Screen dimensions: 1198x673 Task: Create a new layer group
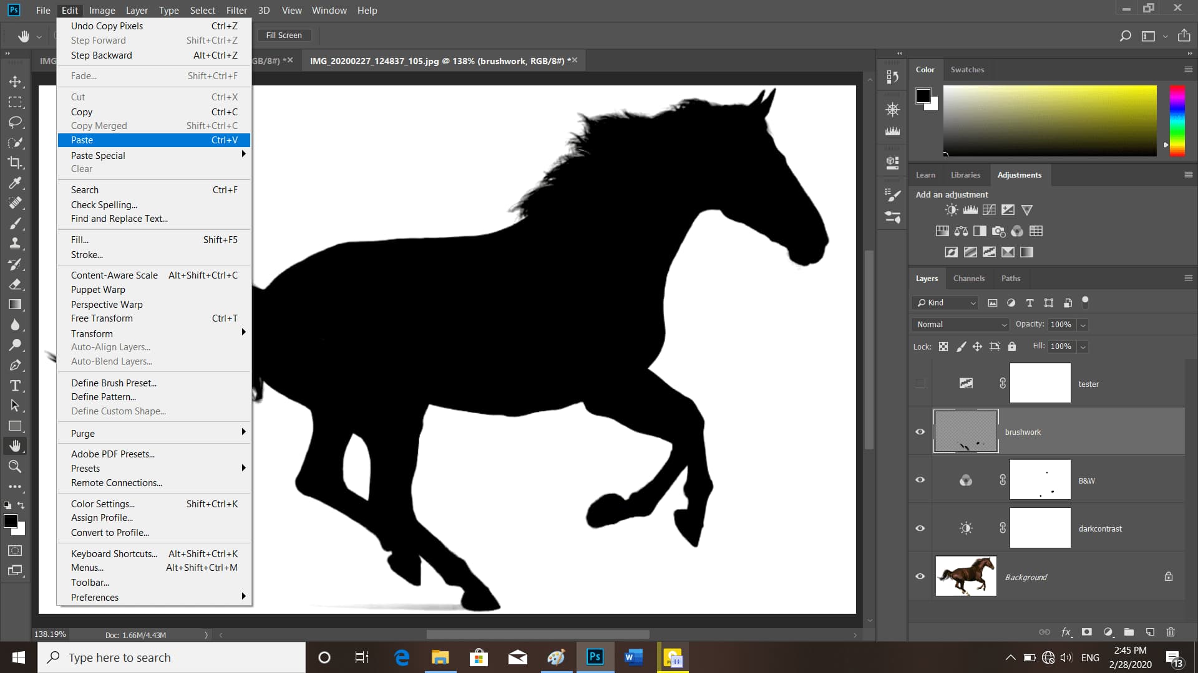click(x=1129, y=632)
